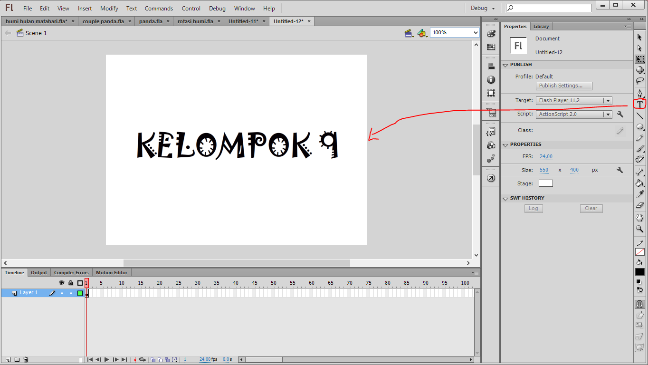Hide Layer 1 using the visibility column
Viewport: 648px width, 365px height.
62,293
